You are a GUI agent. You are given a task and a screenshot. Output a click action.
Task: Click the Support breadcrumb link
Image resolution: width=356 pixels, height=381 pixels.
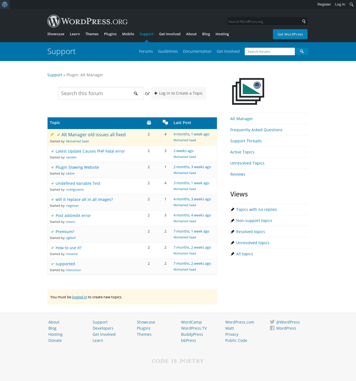(x=55, y=75)
